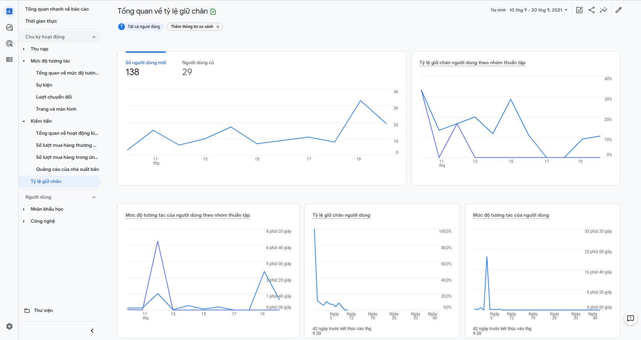Open the feedback icon at bottom right
Screen dimensions: 641x340
pos(631,319)
